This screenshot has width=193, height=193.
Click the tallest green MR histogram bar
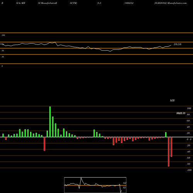pyautogui.click(x=50, y=122)
